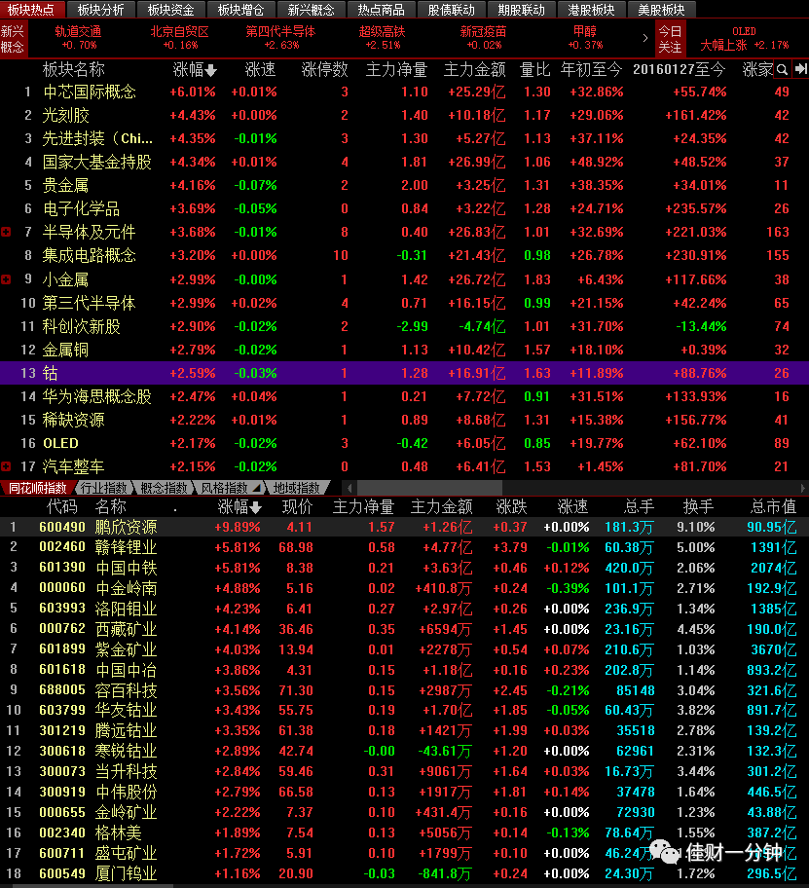
Task: Expand the 汽车整车 sector row
Action: pyautogui.click(x=6, y=466)
